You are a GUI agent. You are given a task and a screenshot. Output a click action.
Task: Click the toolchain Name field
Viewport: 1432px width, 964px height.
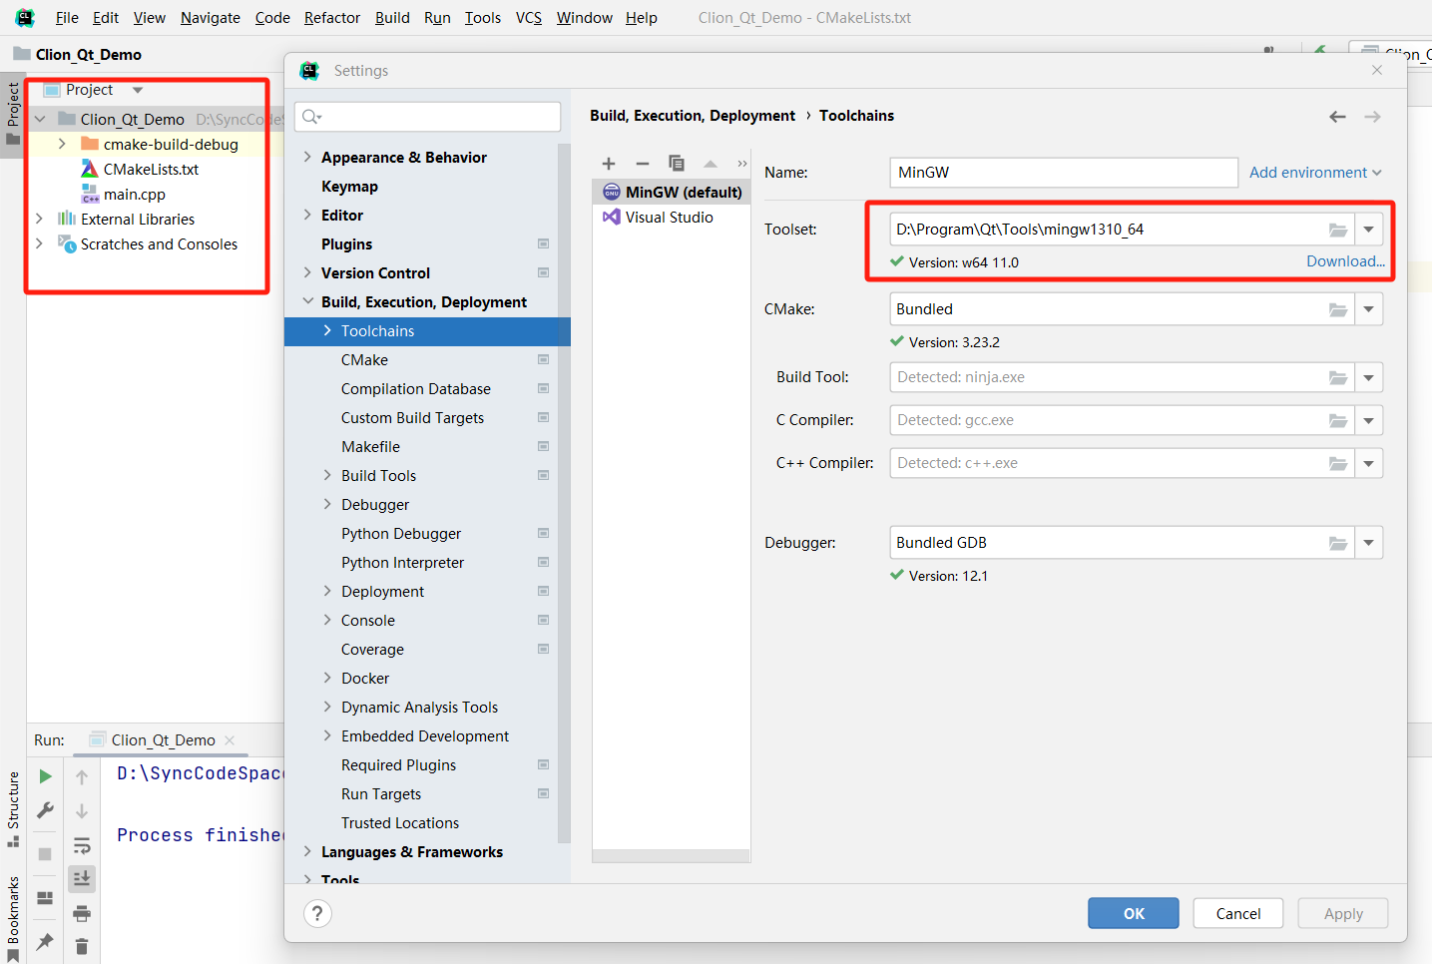(x=1064, y=173)
